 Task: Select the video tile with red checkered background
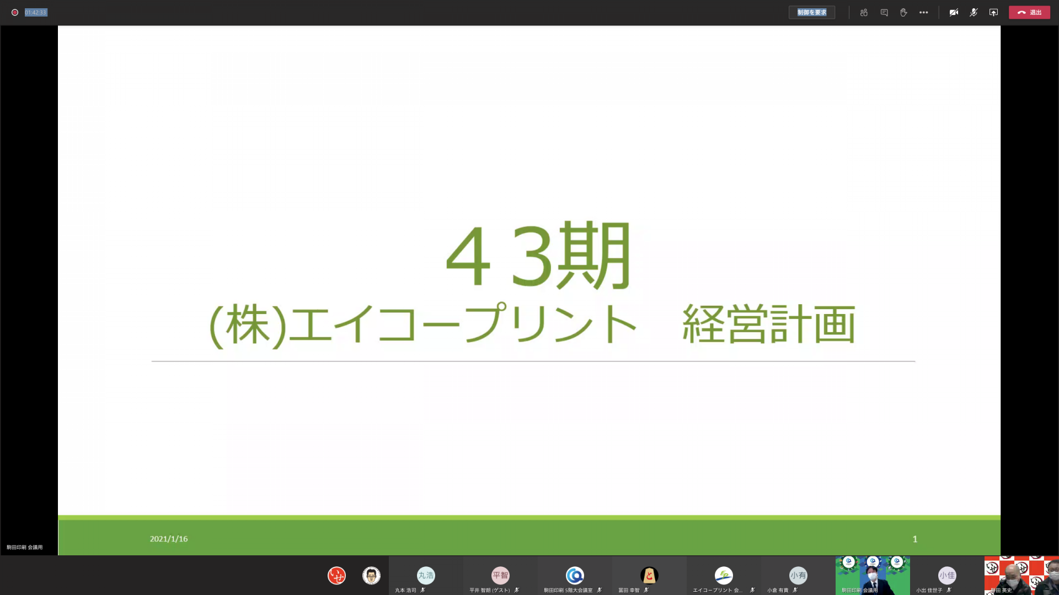pyautogui.click(x=1021, y=576)
